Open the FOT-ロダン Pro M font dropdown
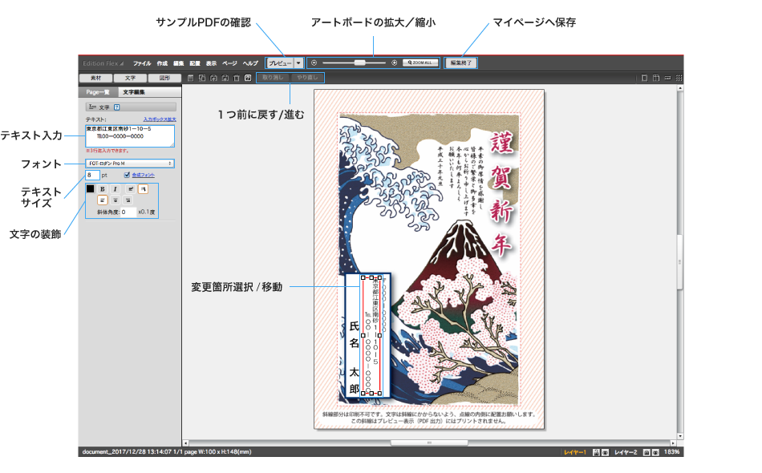The height and width of the screenshot is (473, 762). point(130,164)
